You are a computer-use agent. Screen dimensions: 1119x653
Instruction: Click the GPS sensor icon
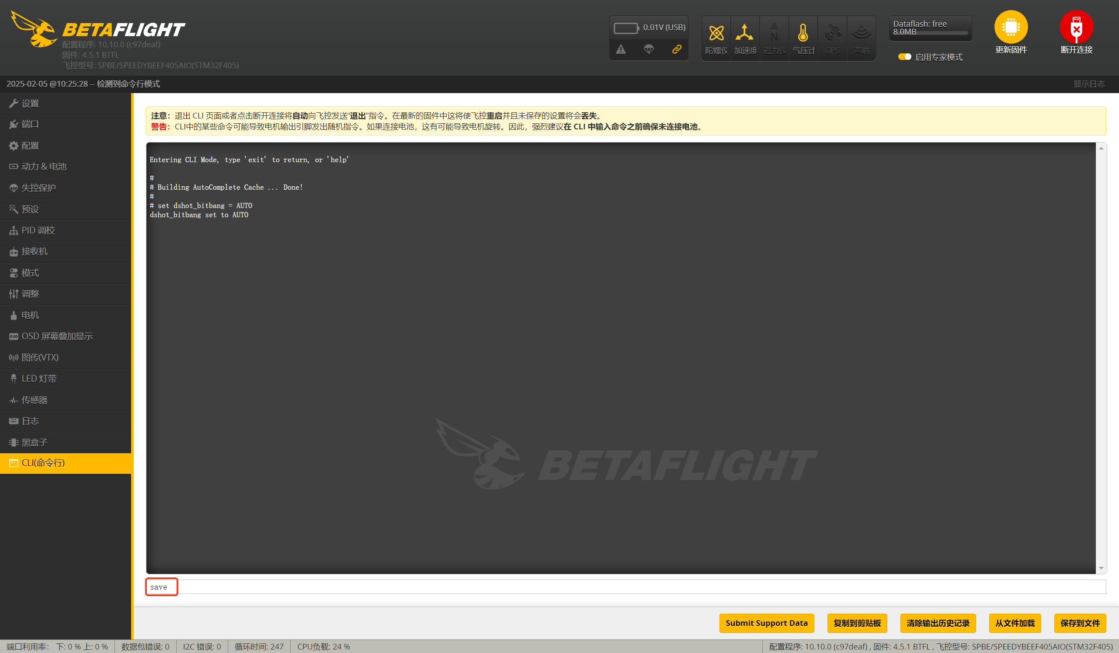pyautogui.click(x=832, y=38)
